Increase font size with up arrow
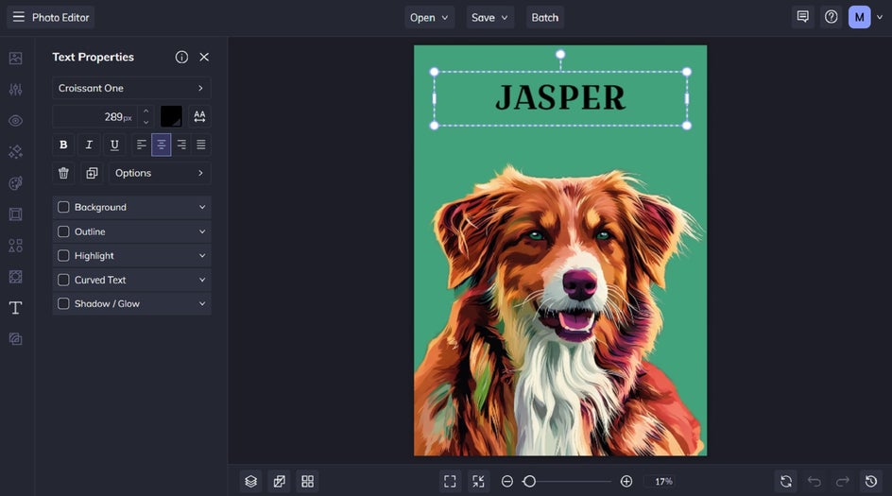This screenshot has height=496, width=892. (x=146, y=111)
